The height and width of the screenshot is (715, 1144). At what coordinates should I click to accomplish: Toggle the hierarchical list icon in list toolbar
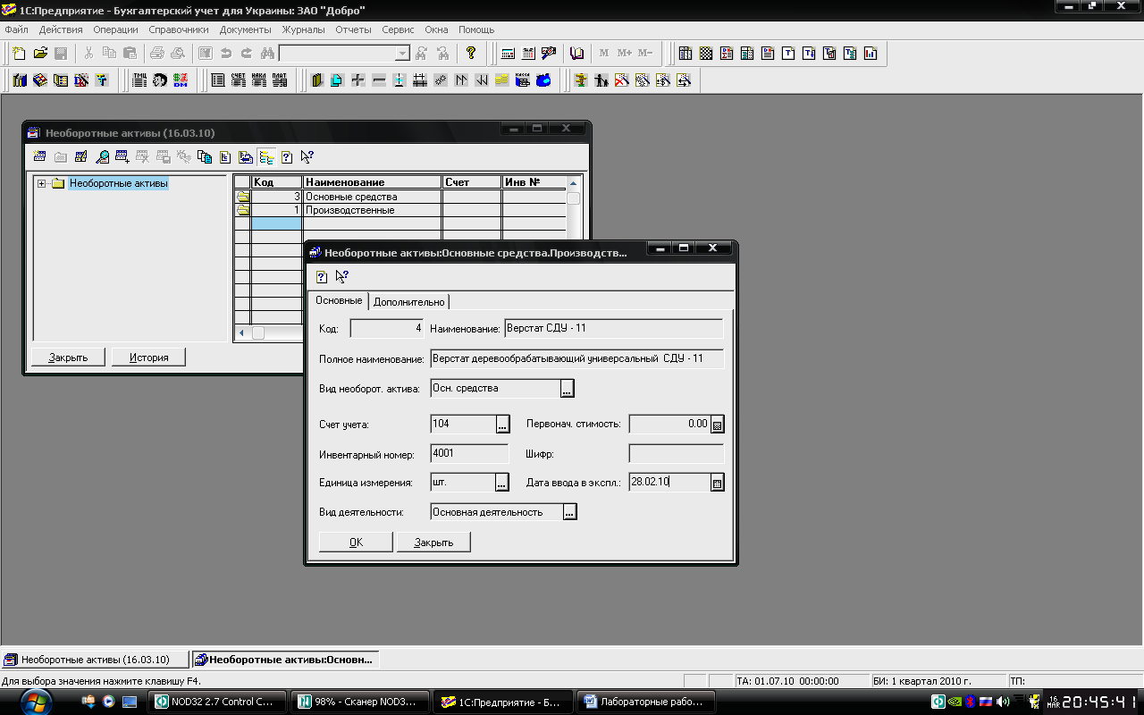[266, 157]
